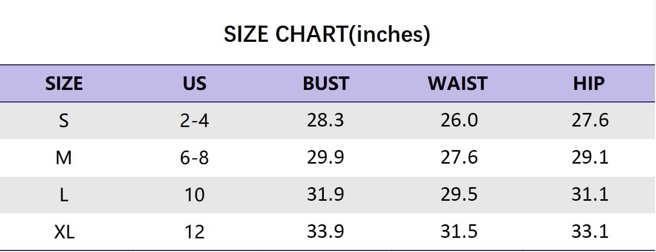This screenshot has height=252, width=656.
Task: Click the SIZE CHART(inches) title
Action: point(327,35)
